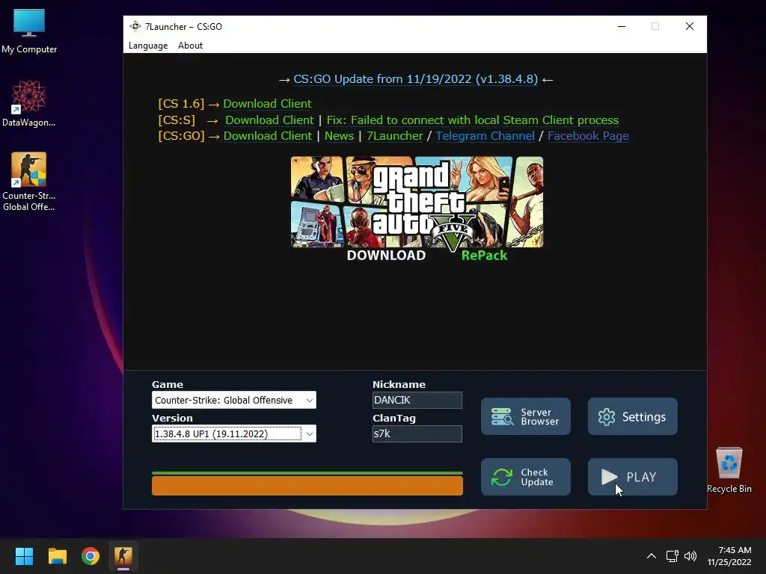The width and height of the screenshot is (766, 574).
Task: Close the 7Launcher window
Action: (x=689, y=26)
